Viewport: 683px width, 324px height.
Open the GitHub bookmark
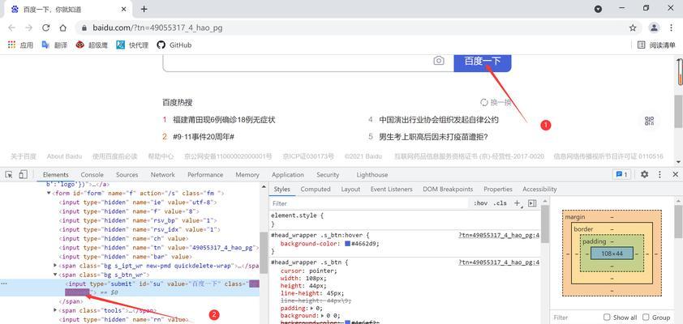point(174,45)
